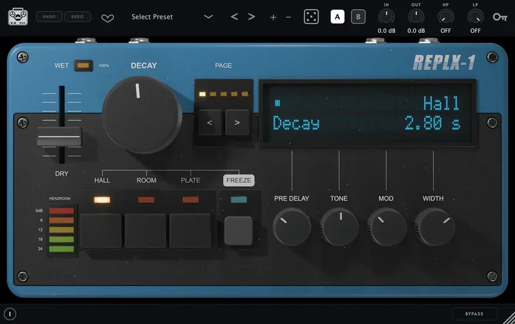This screenshot has height=324, width=515.
Task: Switch to A state slot
Action: 337,17
